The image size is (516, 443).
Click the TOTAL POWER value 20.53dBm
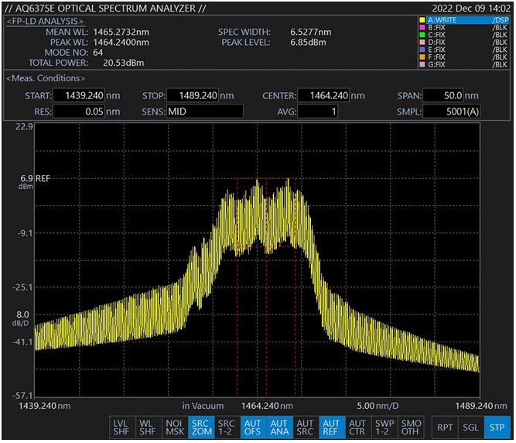tap(124, 63)
